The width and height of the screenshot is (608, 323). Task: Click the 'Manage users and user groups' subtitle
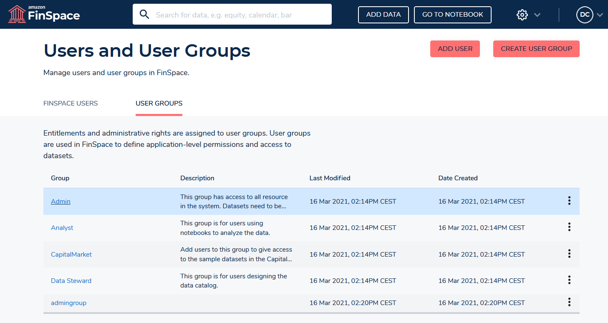[116, 73]
